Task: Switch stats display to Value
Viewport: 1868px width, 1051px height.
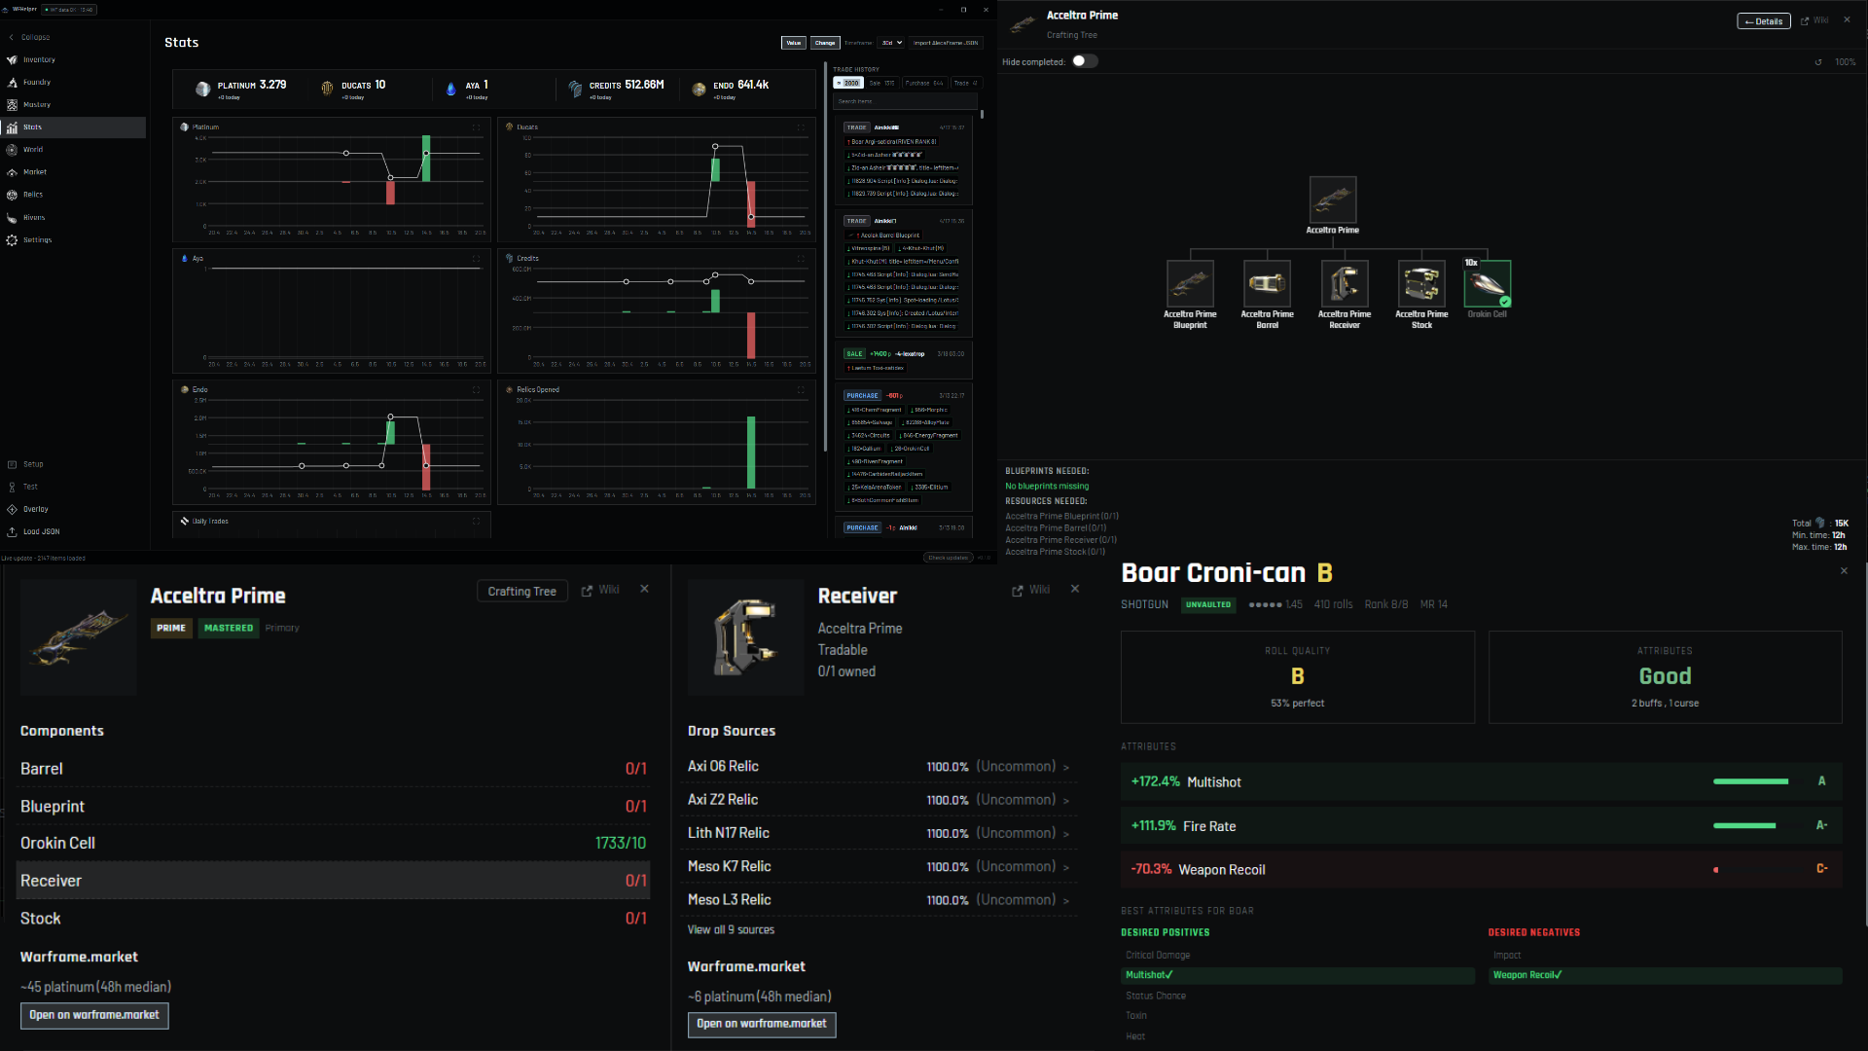Action: pos(794,43)
